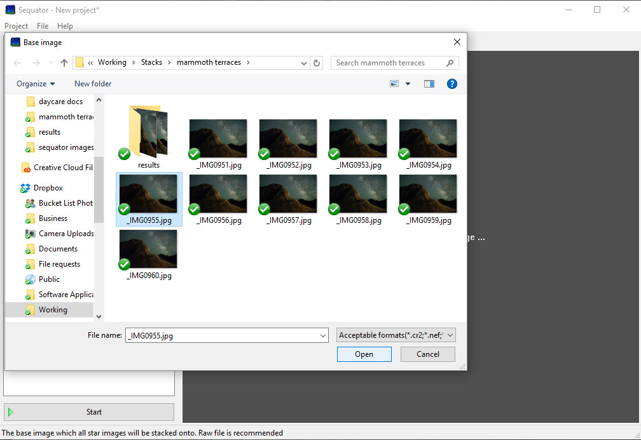Open the Acceptable formats filter dropdown
The image size is (641, 440).
pyautogui.click(x=396, y=335)
